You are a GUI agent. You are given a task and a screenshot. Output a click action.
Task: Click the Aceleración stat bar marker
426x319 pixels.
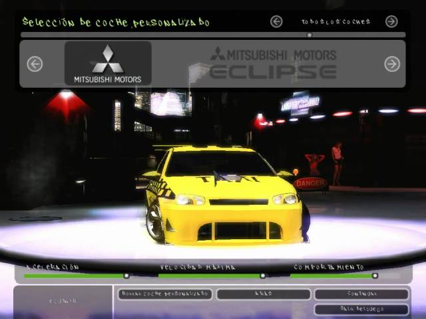(126, 276)
